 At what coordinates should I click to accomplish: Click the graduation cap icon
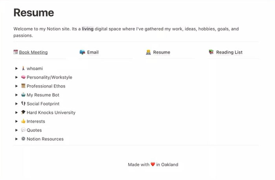click(23, 112)
